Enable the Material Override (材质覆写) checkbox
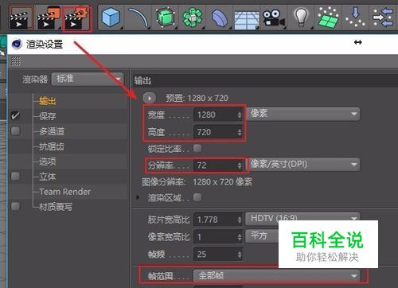Screen dimensions: 398x288 point(15,206)
